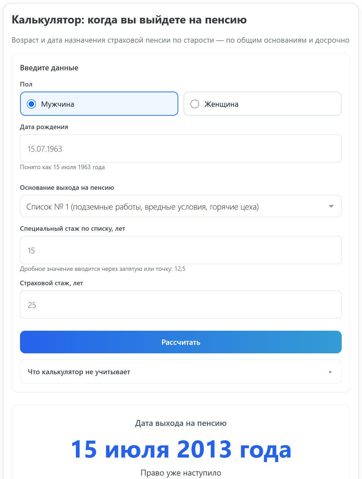Click the Специальный стаж по списку label
This screenshot has width=362, height=479.
point(73,228)
